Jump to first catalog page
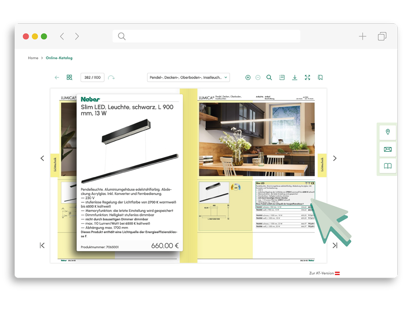414x310 pixels. (42, 245)
